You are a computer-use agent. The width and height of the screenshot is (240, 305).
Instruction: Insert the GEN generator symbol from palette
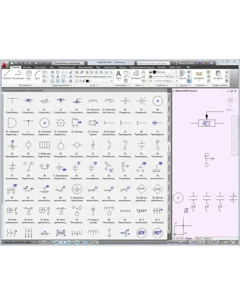(141, 232)
